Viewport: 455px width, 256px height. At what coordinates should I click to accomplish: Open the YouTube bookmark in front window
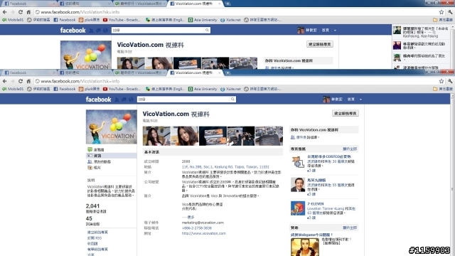(x=122, y=89)
